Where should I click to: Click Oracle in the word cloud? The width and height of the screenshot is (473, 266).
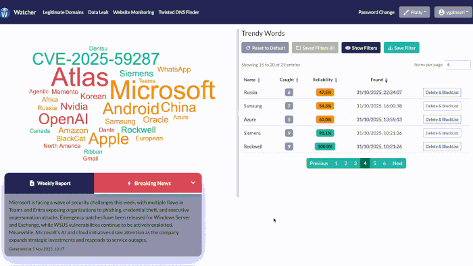click(x=155, y=119)
